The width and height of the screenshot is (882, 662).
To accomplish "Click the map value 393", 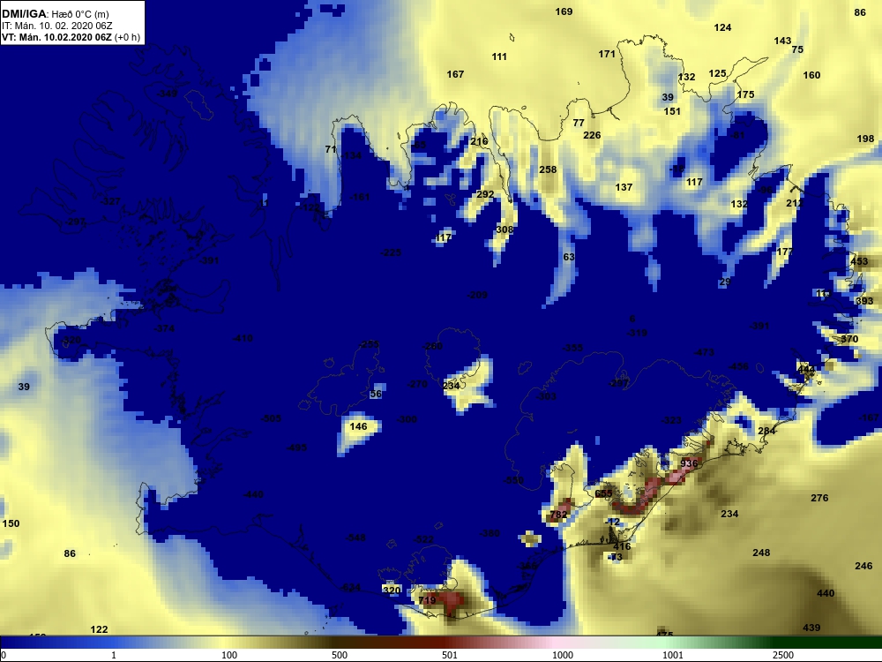I will click(x=864, y=301).
